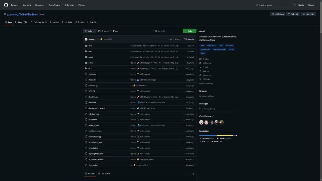The height and width of the screenshot is (181, 322).
Task: Switch to the Security tab
Action: pyautogui.click(x=79, y=22)
